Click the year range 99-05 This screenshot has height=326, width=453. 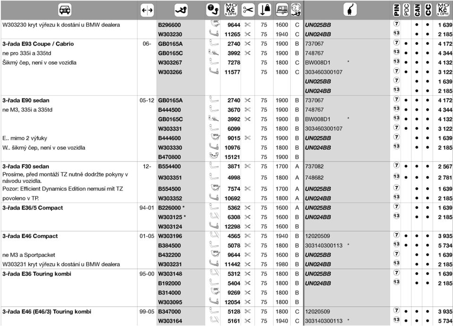pyautogui.click(x=147, y=311)
